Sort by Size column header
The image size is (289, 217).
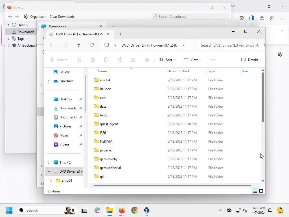coord(245,71)
